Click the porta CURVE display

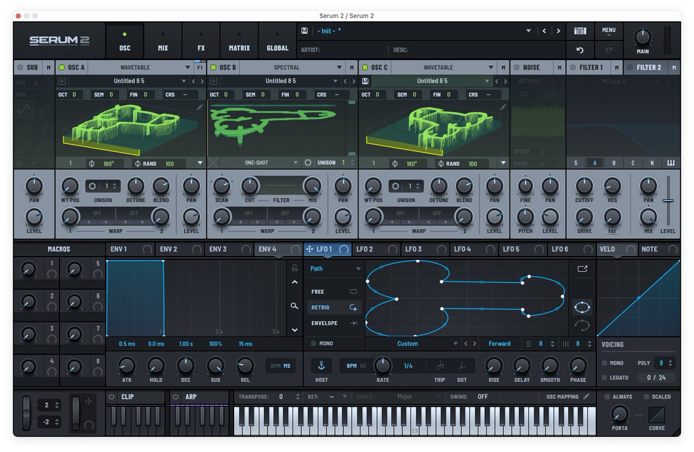click(x=656, y=414)
